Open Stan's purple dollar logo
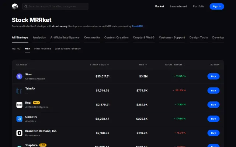Screen dimensions: 236x147 pyautogui.click(x=19, y=76)
